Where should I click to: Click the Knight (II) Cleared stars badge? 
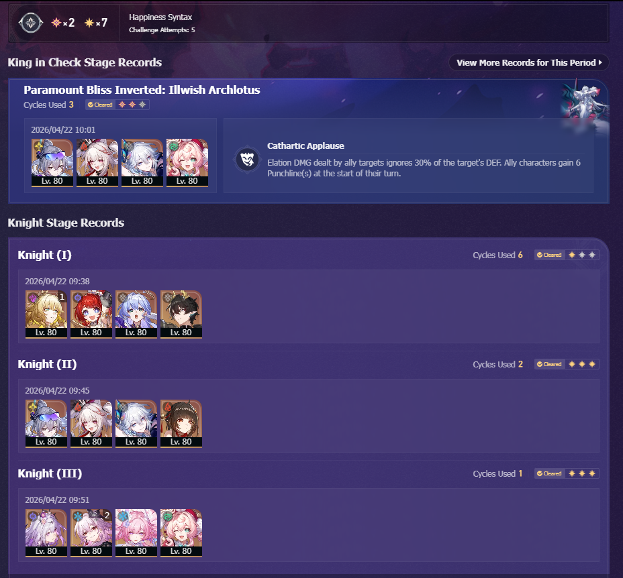tap(567, 364)
